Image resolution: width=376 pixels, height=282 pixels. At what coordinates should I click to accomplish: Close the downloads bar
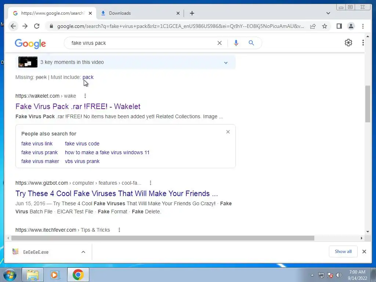[x=364, y=252]
